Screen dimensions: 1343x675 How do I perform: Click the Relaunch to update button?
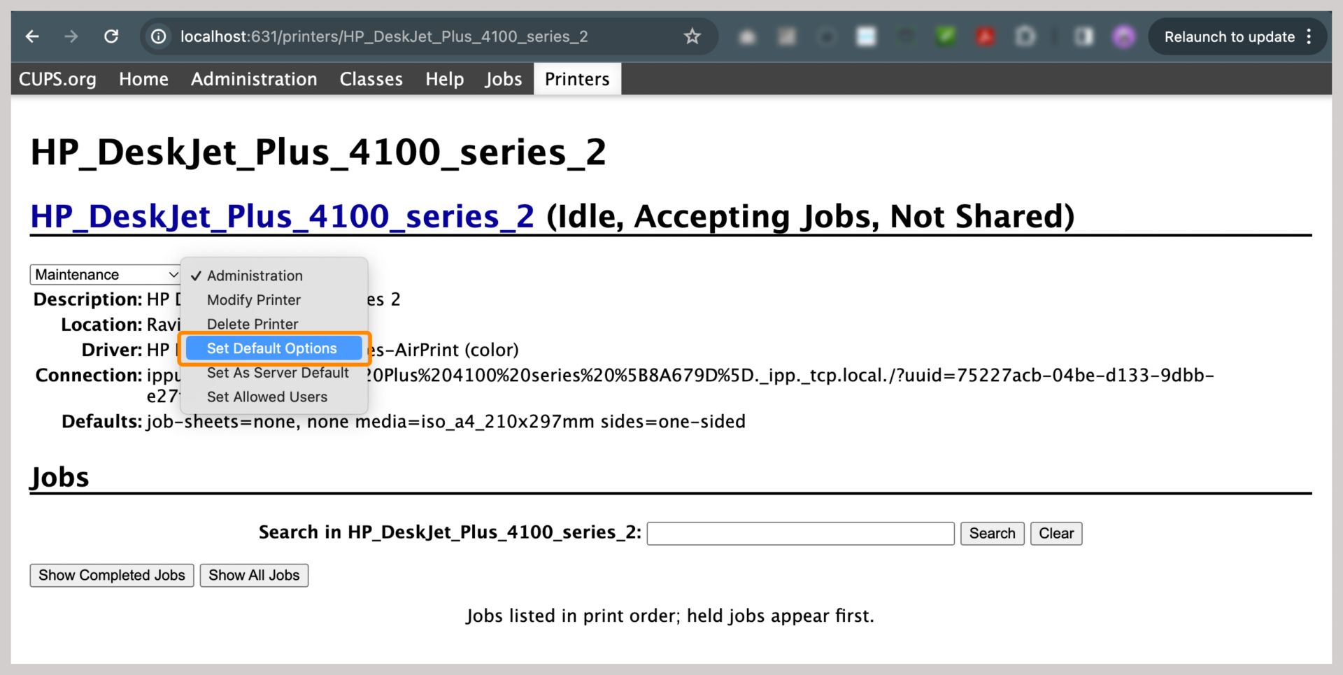tap(1229, 36)
